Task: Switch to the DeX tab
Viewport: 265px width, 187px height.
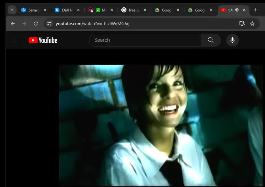Action: click(x=67, y=10)
